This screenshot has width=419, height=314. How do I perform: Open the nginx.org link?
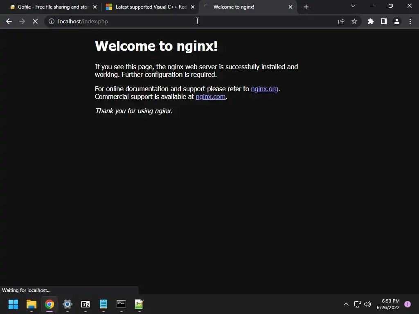pyautogui.click(x=264, y=89)
